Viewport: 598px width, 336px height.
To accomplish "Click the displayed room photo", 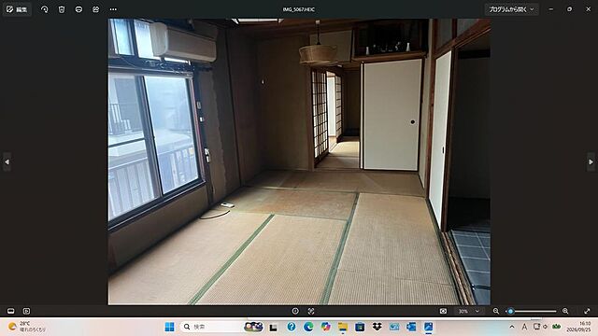I will [299, 161].
